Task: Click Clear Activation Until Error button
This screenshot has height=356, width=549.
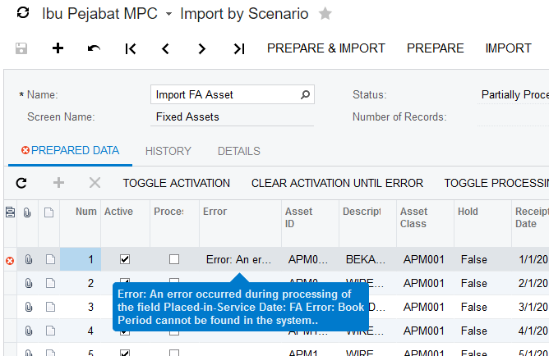Action: coord(337,183)
